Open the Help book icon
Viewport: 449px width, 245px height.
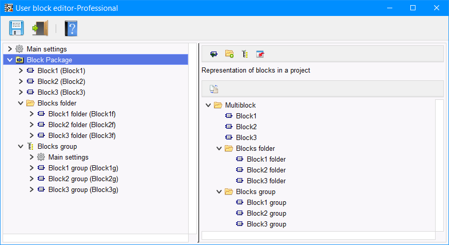point(71,28)
